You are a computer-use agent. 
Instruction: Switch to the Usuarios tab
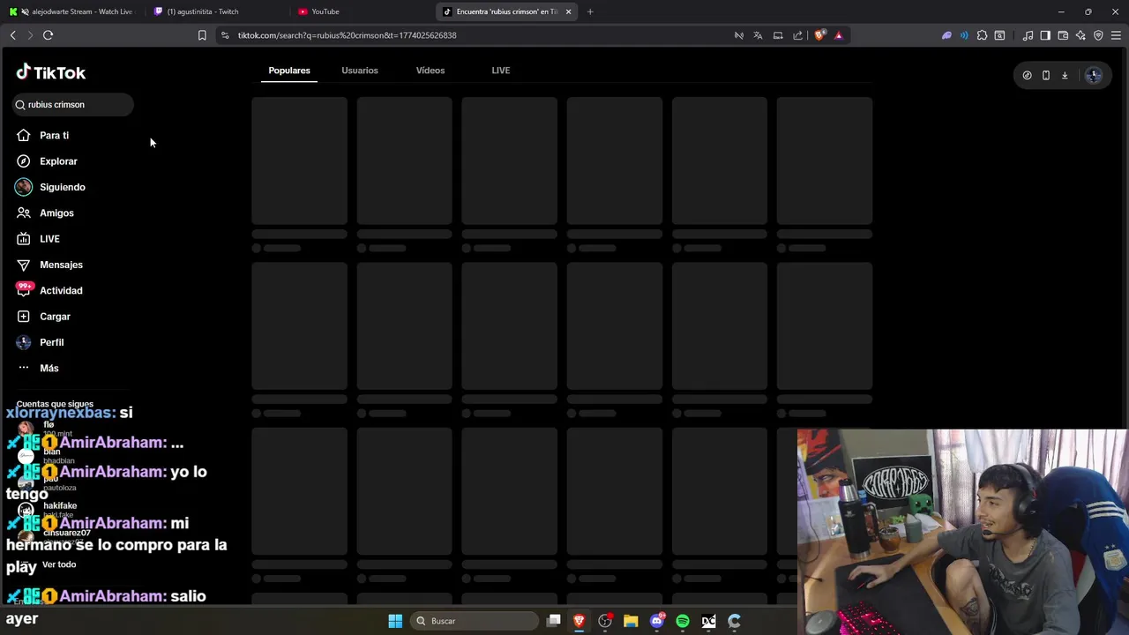(x=360, y=71)
